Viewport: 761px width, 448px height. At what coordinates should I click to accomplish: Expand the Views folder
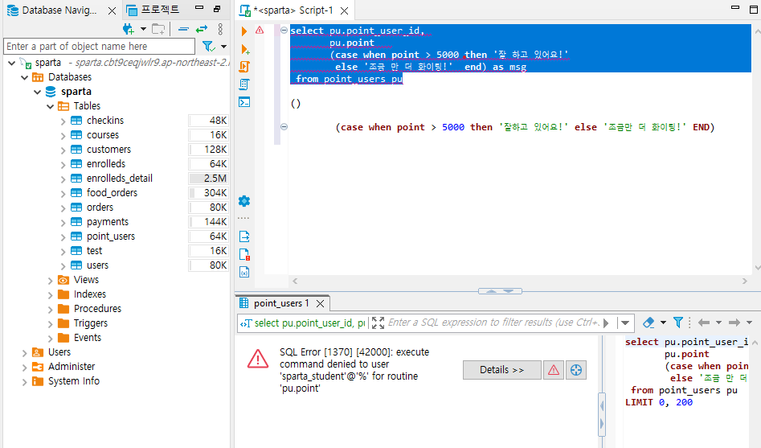pyautogui.click(x=50, y=281)
